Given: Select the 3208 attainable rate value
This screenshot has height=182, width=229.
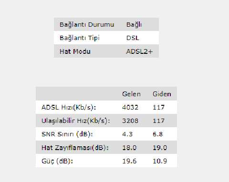Looking at the screenshot, I should (x=130, y=121).
